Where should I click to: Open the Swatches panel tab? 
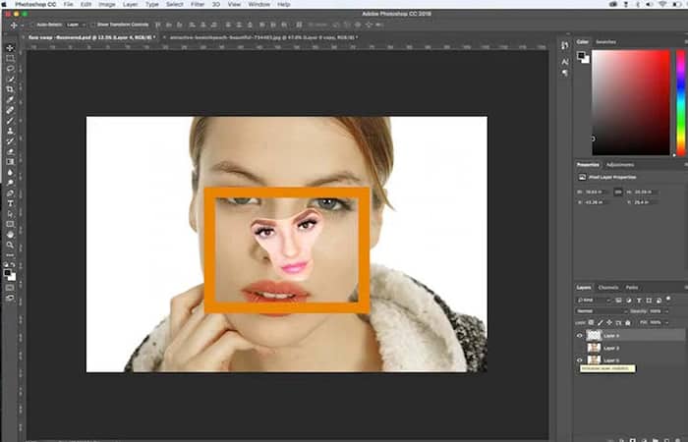[606, 42]
